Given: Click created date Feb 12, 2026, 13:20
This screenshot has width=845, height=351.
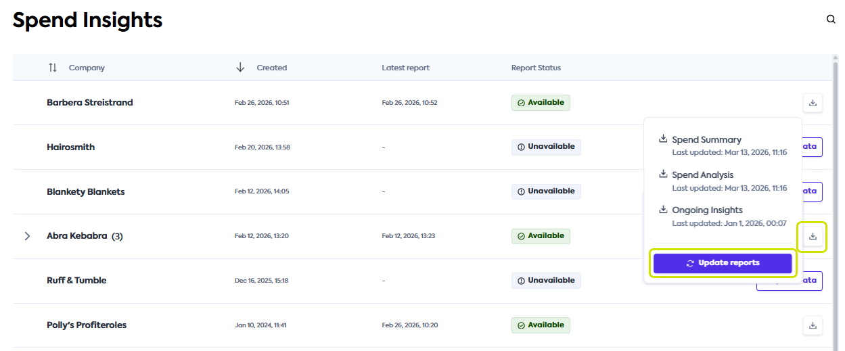Looking at the screenshot, I should tap(262, 236).
